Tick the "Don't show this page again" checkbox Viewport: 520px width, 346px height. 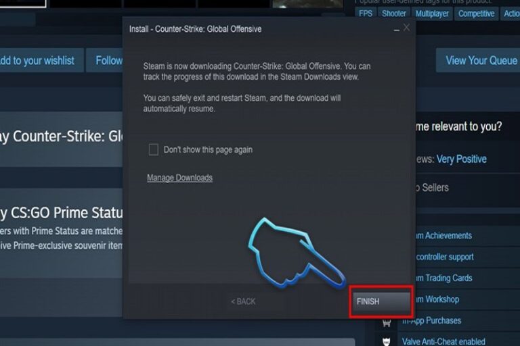(154, 149)
